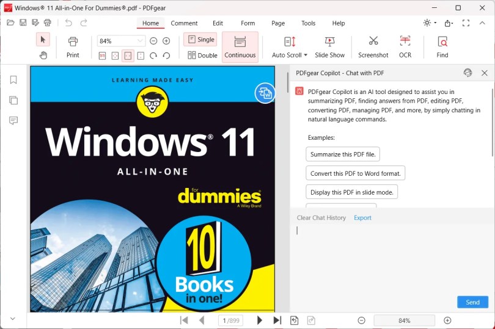The width and height of the screenshot is (495, 329).
Task: Click the status bar 84% zoom box
Action: [x=405, y=320]
